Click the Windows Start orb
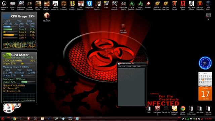Viewport: 215px width, 121px height. [3, 119]
